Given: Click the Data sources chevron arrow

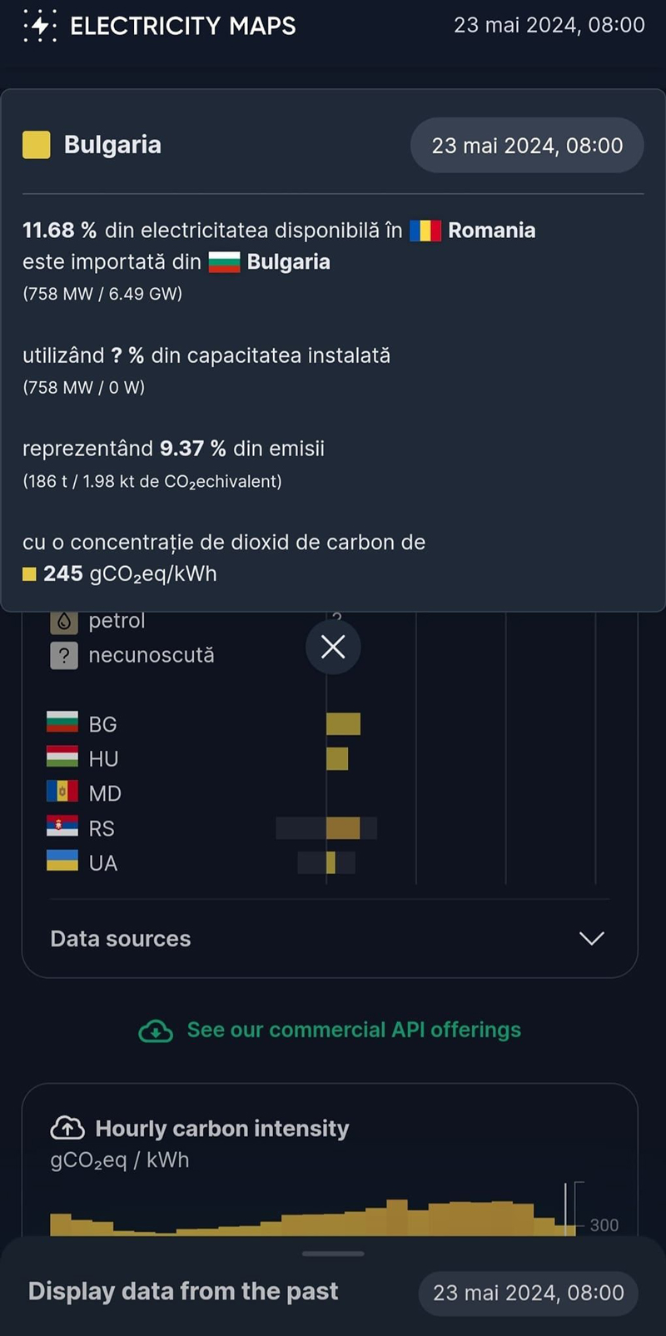Looking at the screenshot, I should click(591, 939).
